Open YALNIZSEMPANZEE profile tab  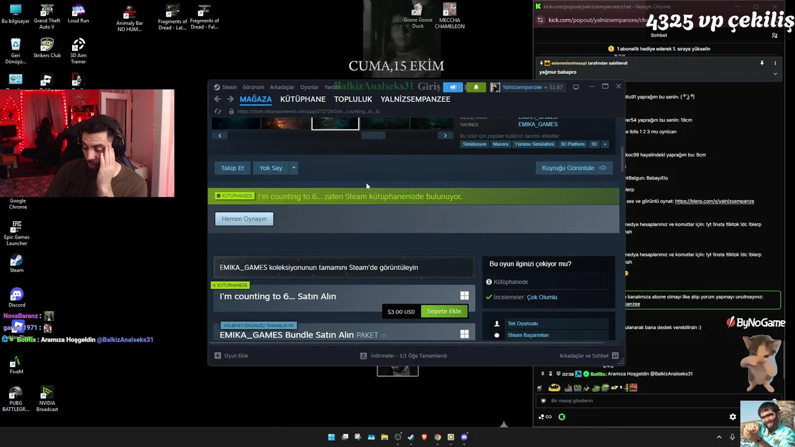pos(416,99)
